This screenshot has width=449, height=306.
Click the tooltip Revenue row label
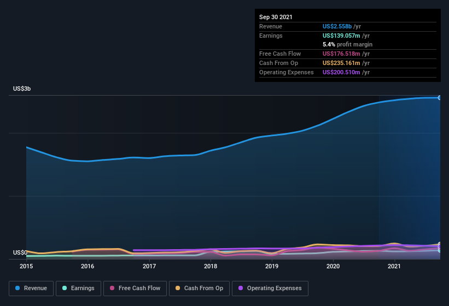click(271, 26)
